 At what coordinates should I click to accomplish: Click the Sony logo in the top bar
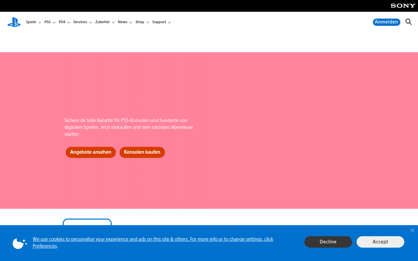tap(403, 6)
